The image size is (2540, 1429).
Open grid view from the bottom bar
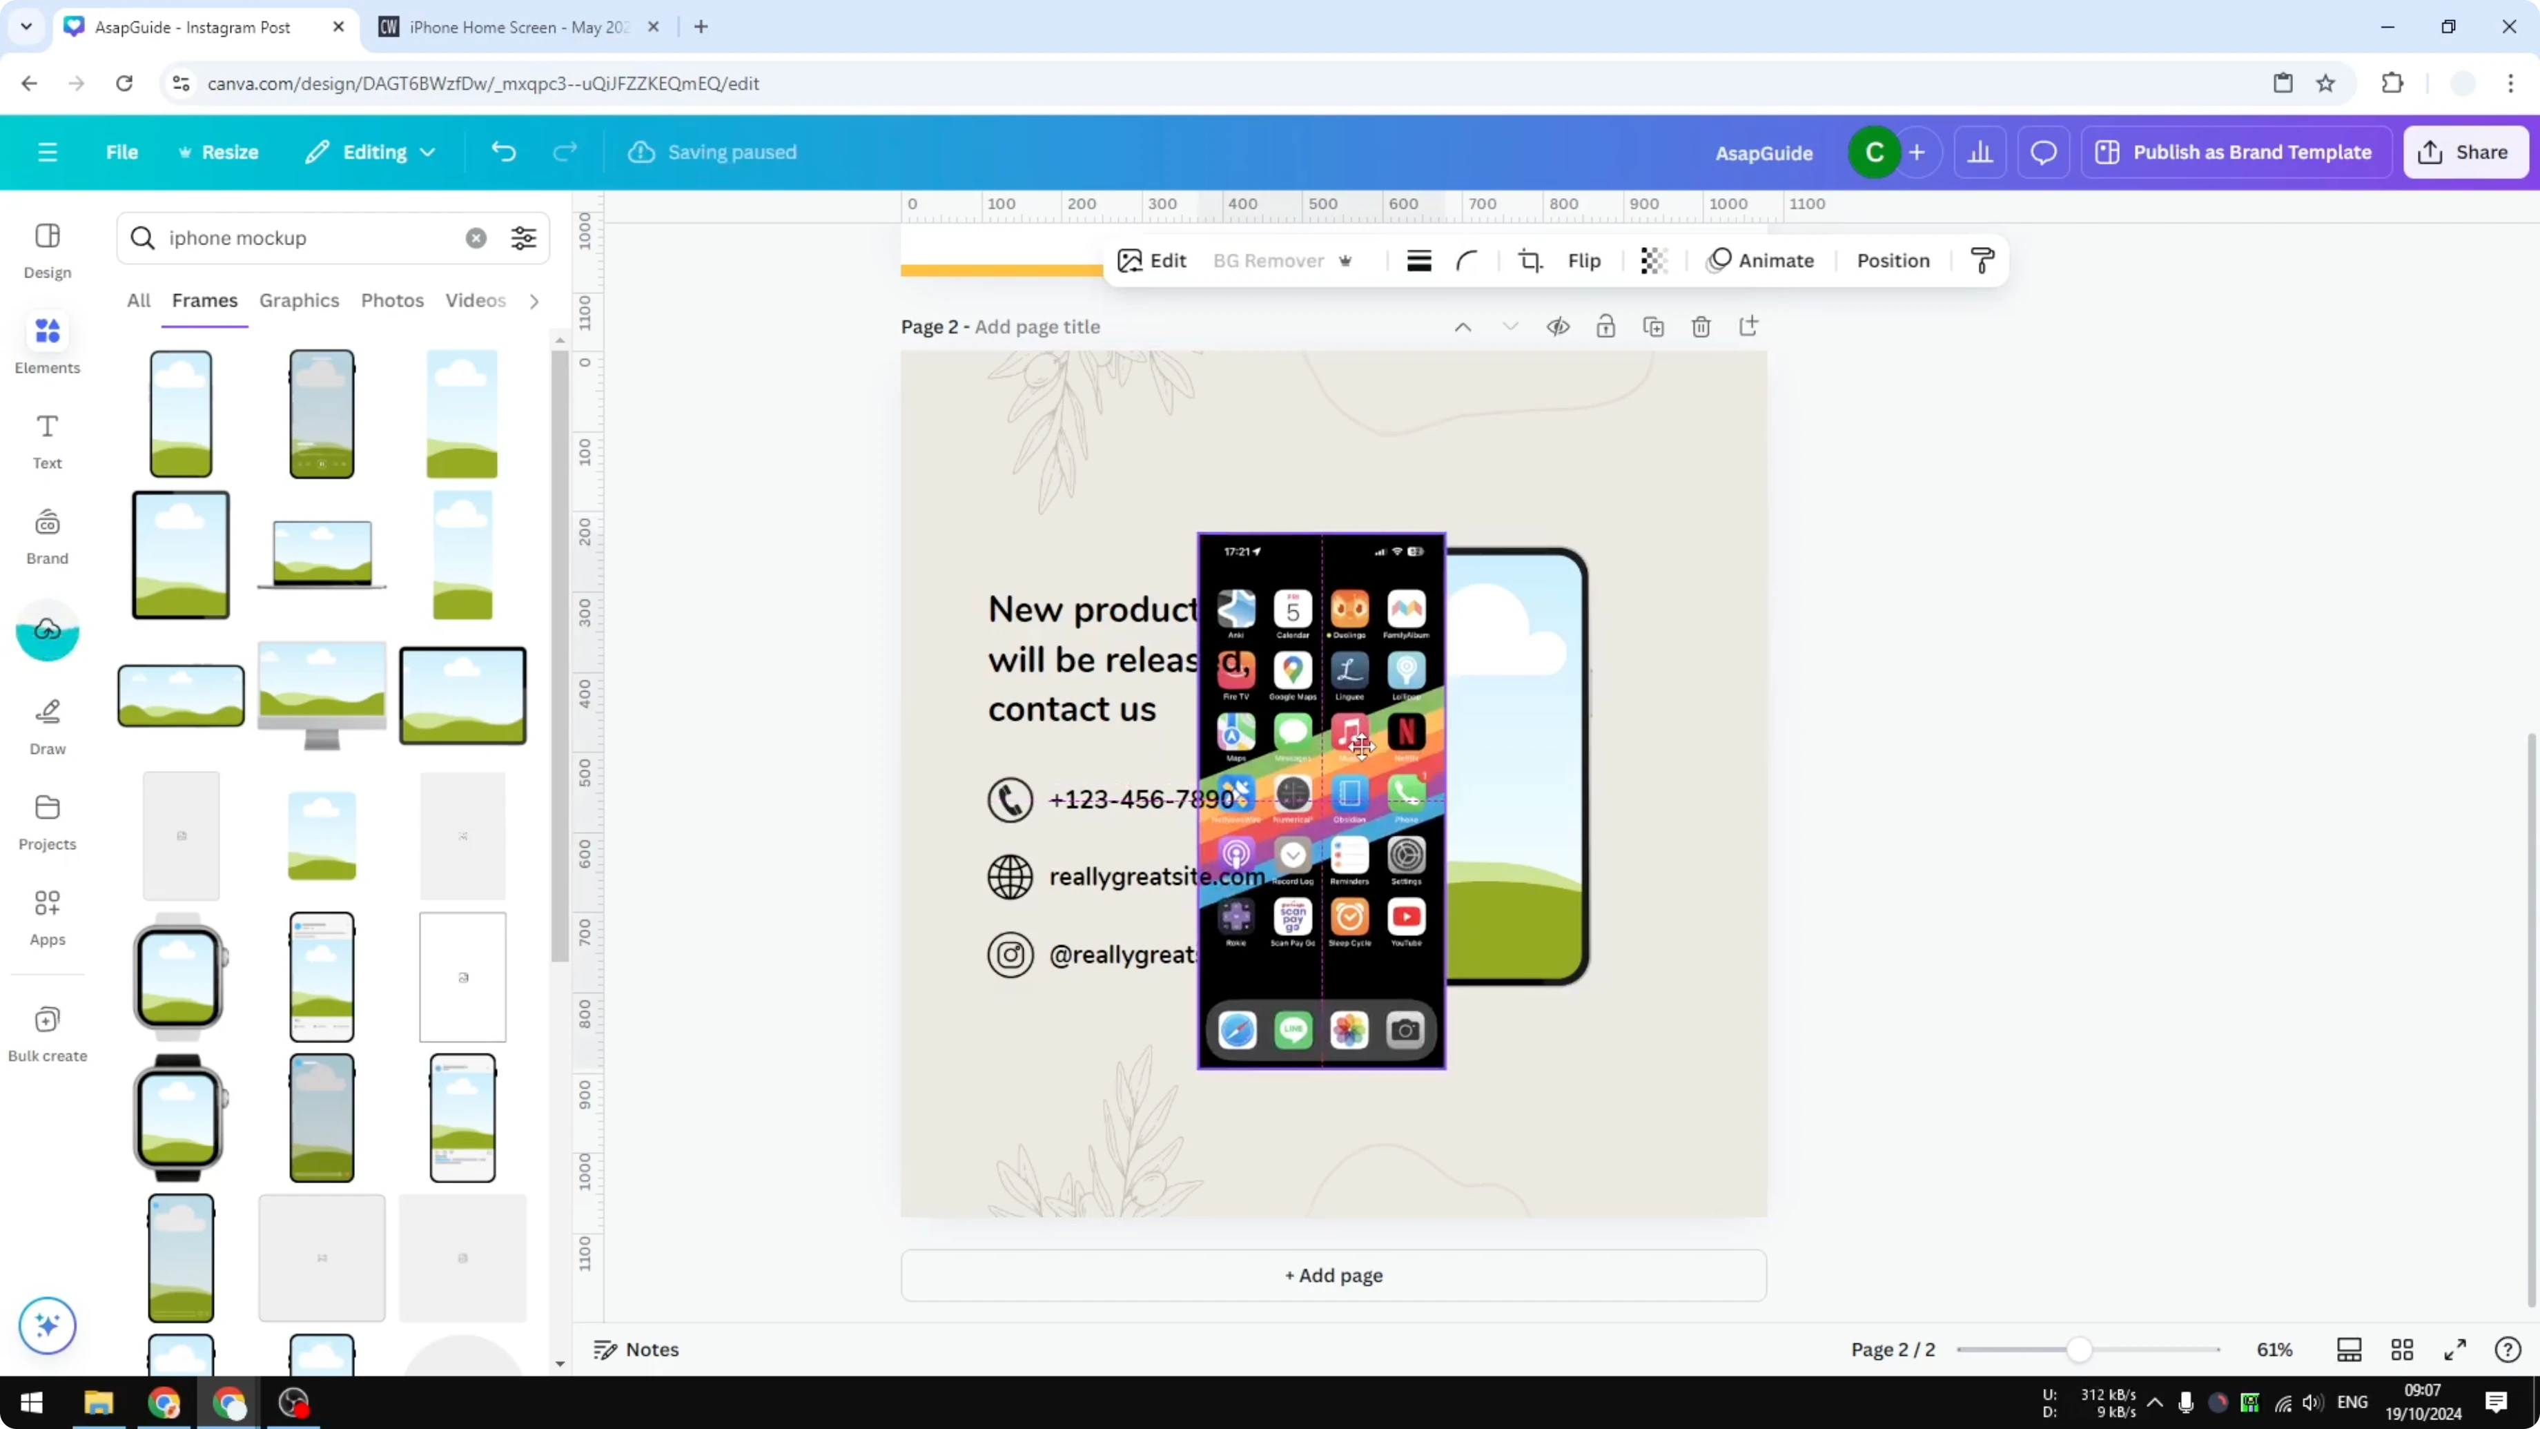[2402, 1349]
